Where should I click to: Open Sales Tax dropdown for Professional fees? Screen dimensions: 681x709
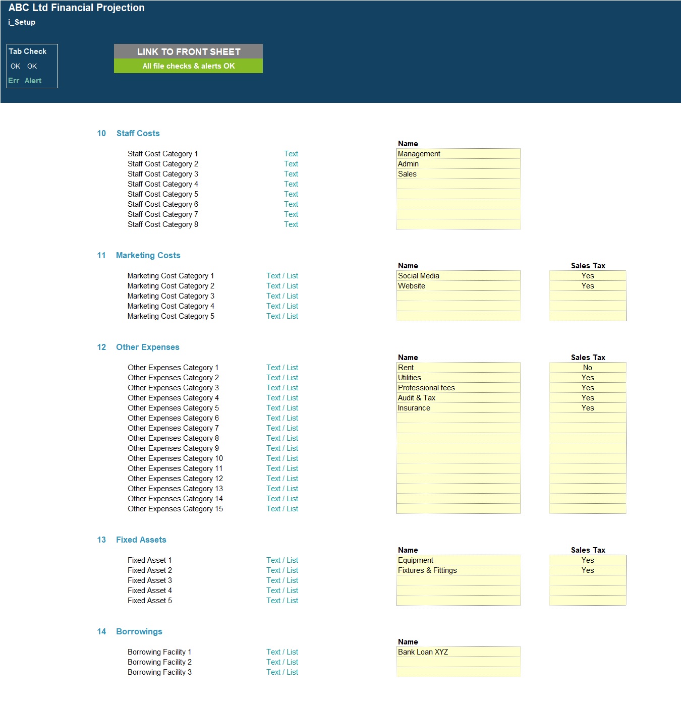pos(588,388)
